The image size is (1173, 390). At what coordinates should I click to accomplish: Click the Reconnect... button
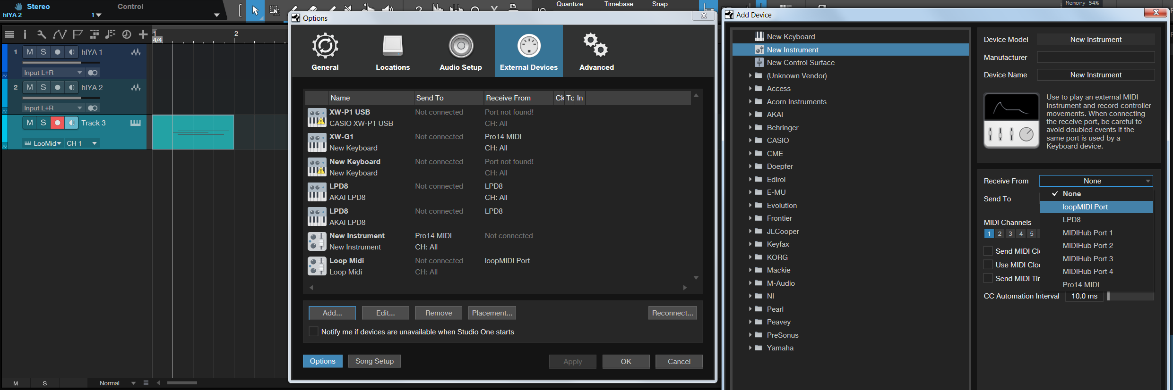(x=673, y=313)
